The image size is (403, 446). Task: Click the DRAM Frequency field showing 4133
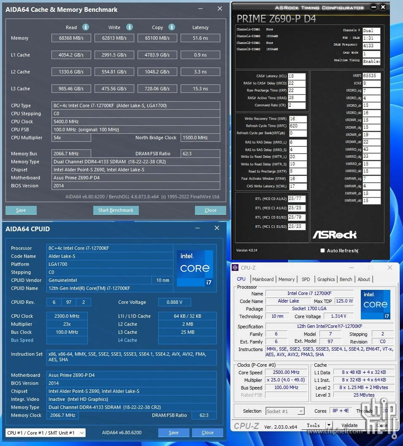(x=371, y=46)
